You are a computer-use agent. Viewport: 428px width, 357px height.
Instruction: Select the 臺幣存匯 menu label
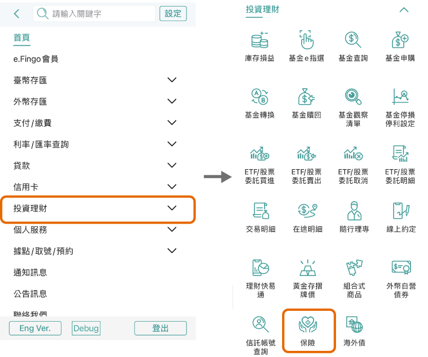pyautogui.click(x=30, y=80)
